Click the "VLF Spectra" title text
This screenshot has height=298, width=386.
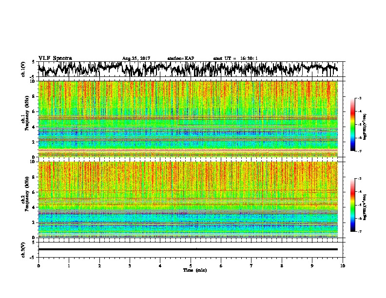55,58
